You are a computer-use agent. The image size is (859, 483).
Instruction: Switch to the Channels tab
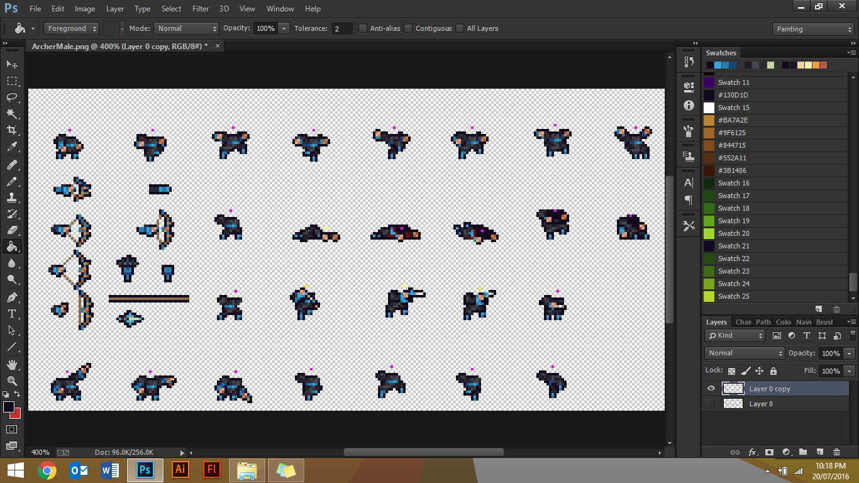[743, 322]
